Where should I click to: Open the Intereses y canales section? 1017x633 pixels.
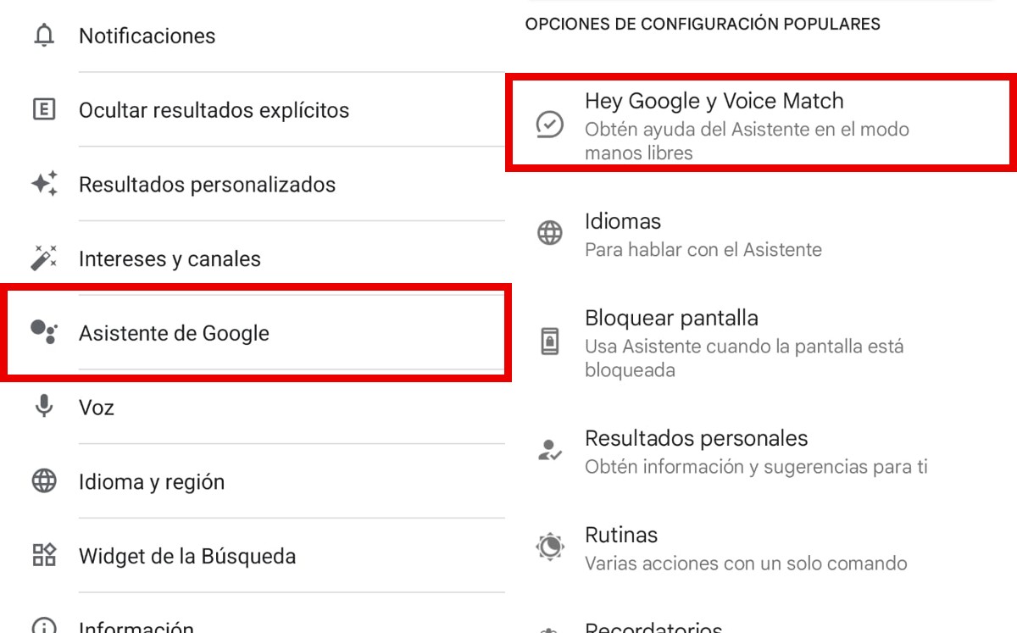click(x=169, y=258)
